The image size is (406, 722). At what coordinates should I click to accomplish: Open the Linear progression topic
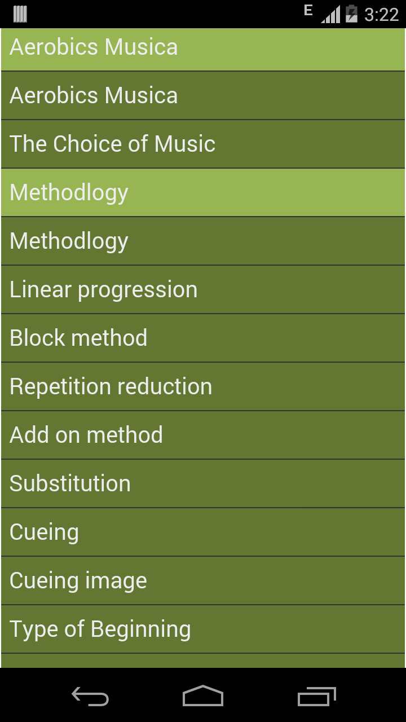pyautogui.click(x=203, y=290)
